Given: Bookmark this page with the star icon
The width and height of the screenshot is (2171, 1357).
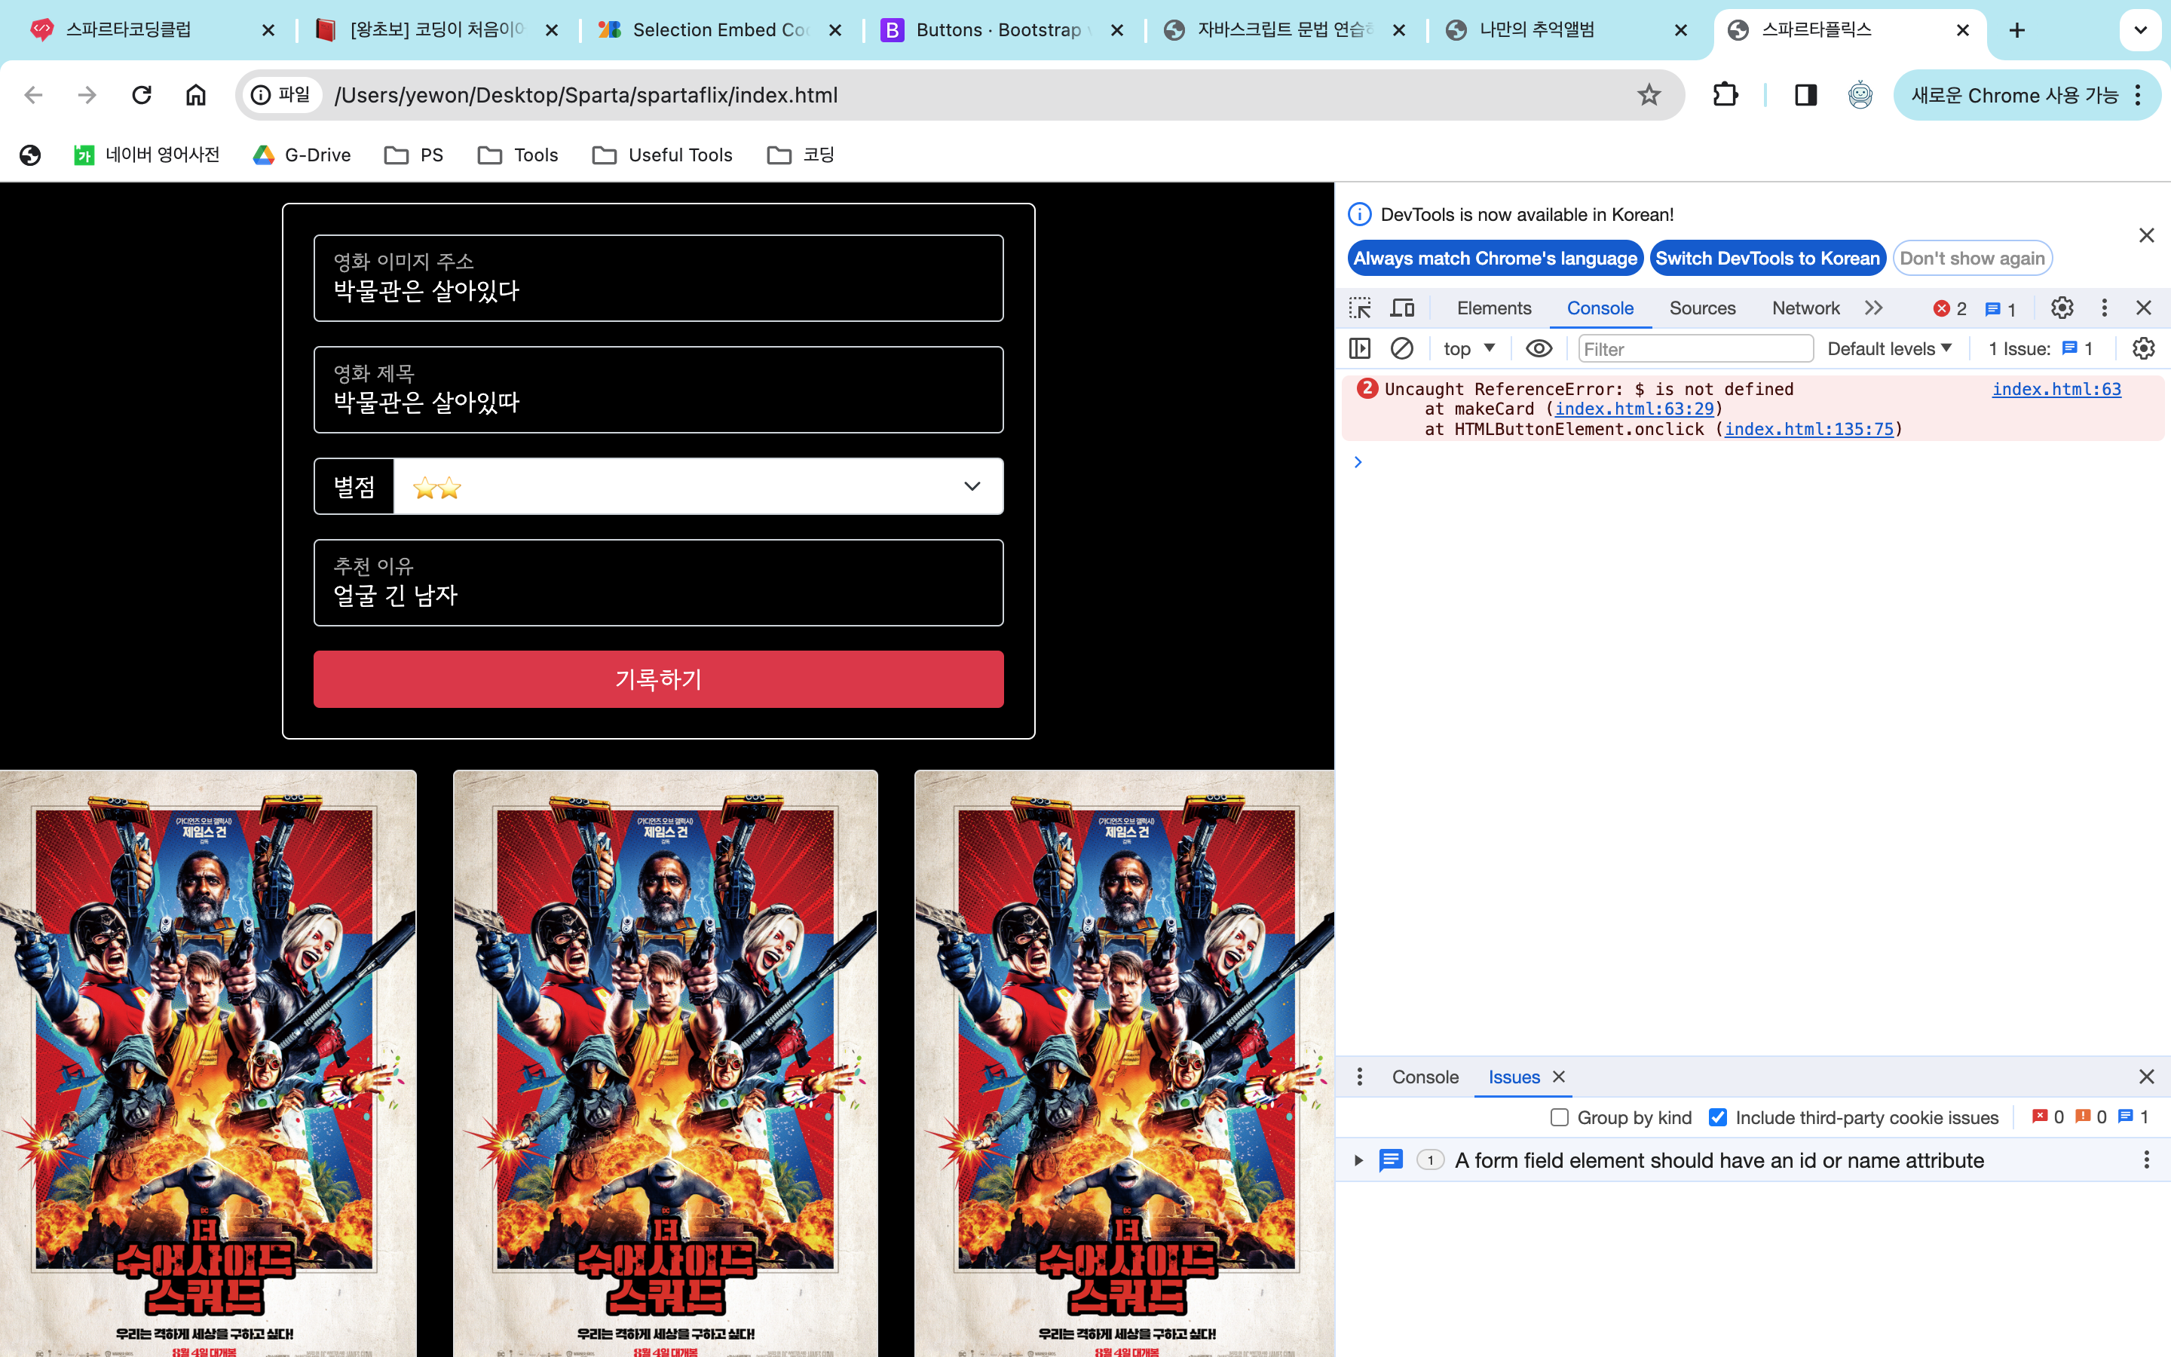Looking at the screenshot, I should tap(1649, 95).
